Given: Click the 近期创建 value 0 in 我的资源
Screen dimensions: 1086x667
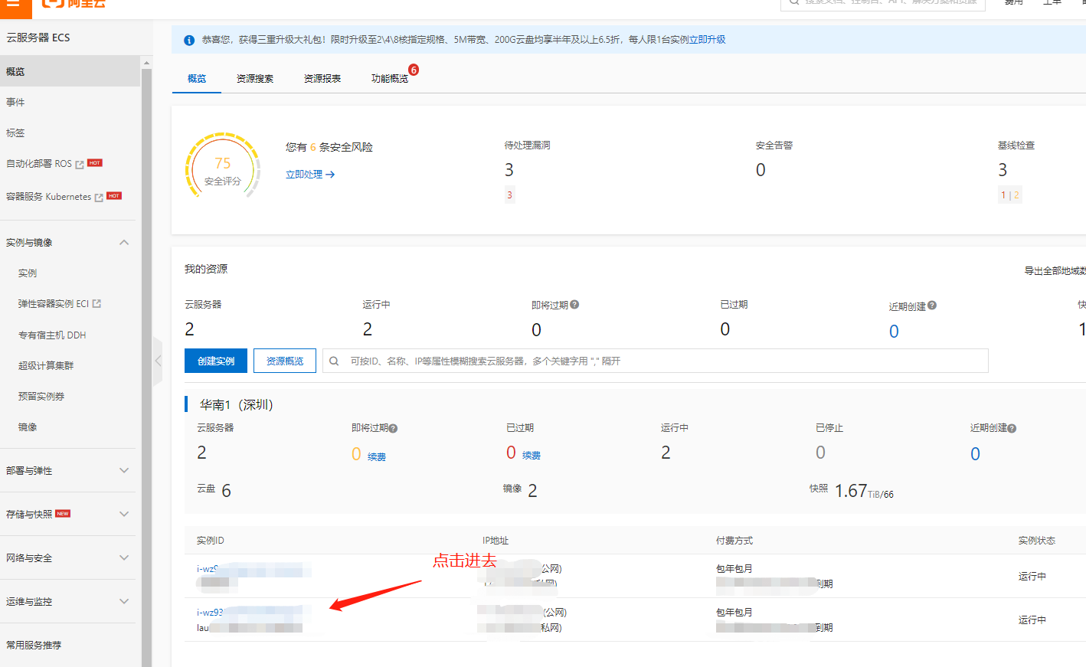Looking at the screenshot, I should [894, 332].
